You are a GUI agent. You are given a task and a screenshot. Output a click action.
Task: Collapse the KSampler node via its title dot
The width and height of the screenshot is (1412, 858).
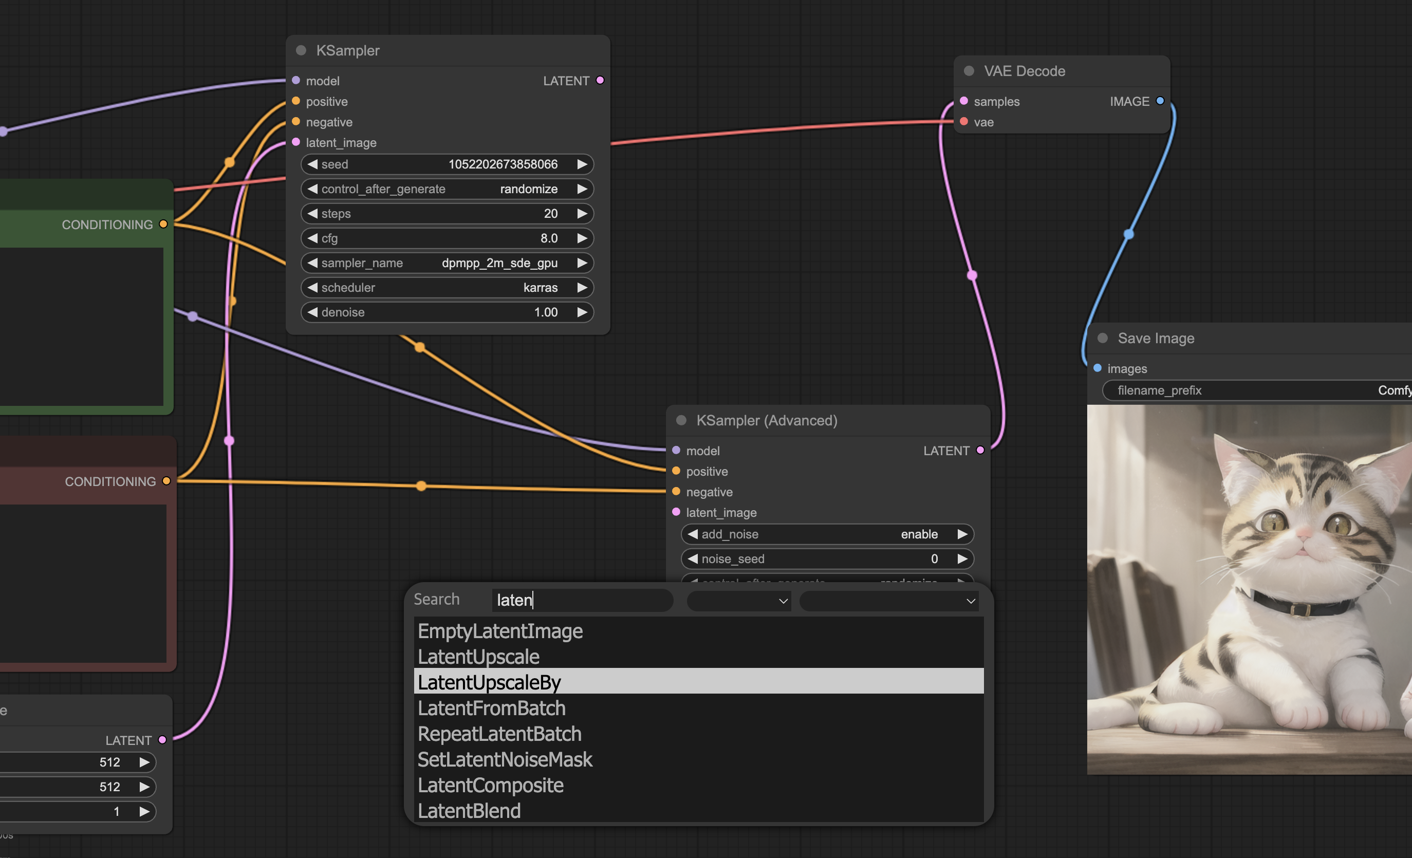(x=301, y=50)
